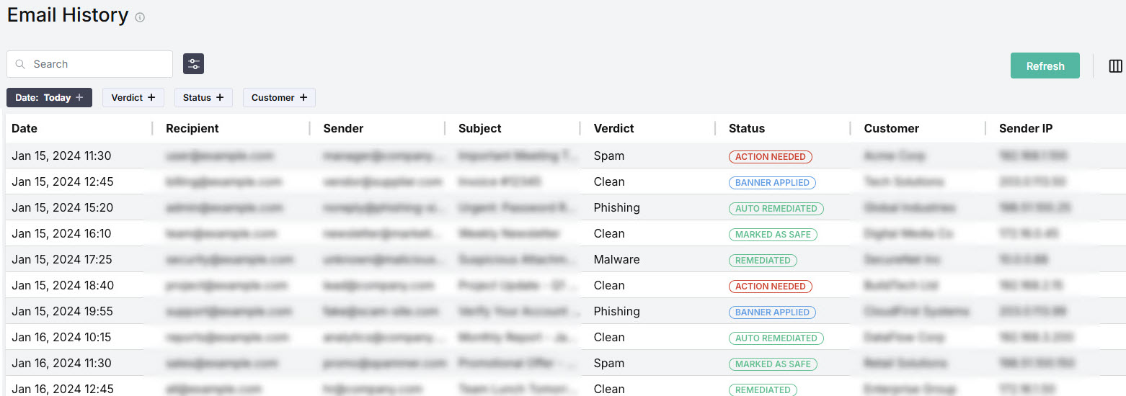Click the Recipient column header

pyautogui.click(x=192, y=128)
